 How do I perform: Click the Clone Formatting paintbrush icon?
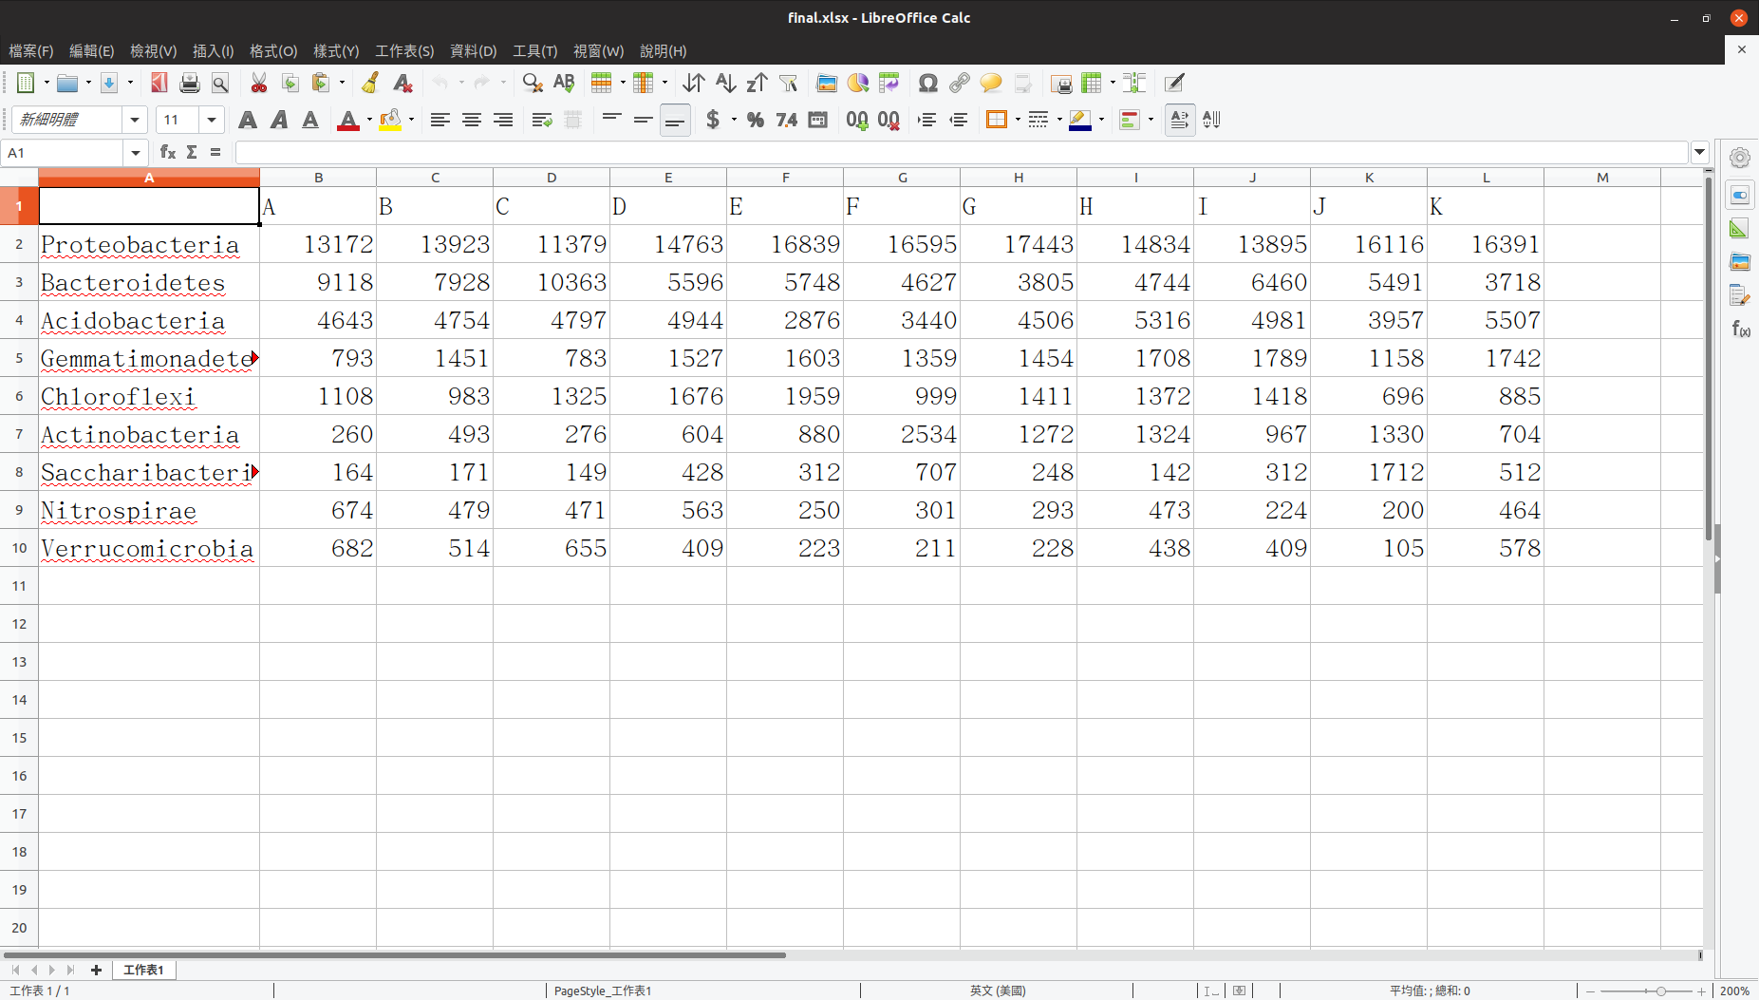370,84
